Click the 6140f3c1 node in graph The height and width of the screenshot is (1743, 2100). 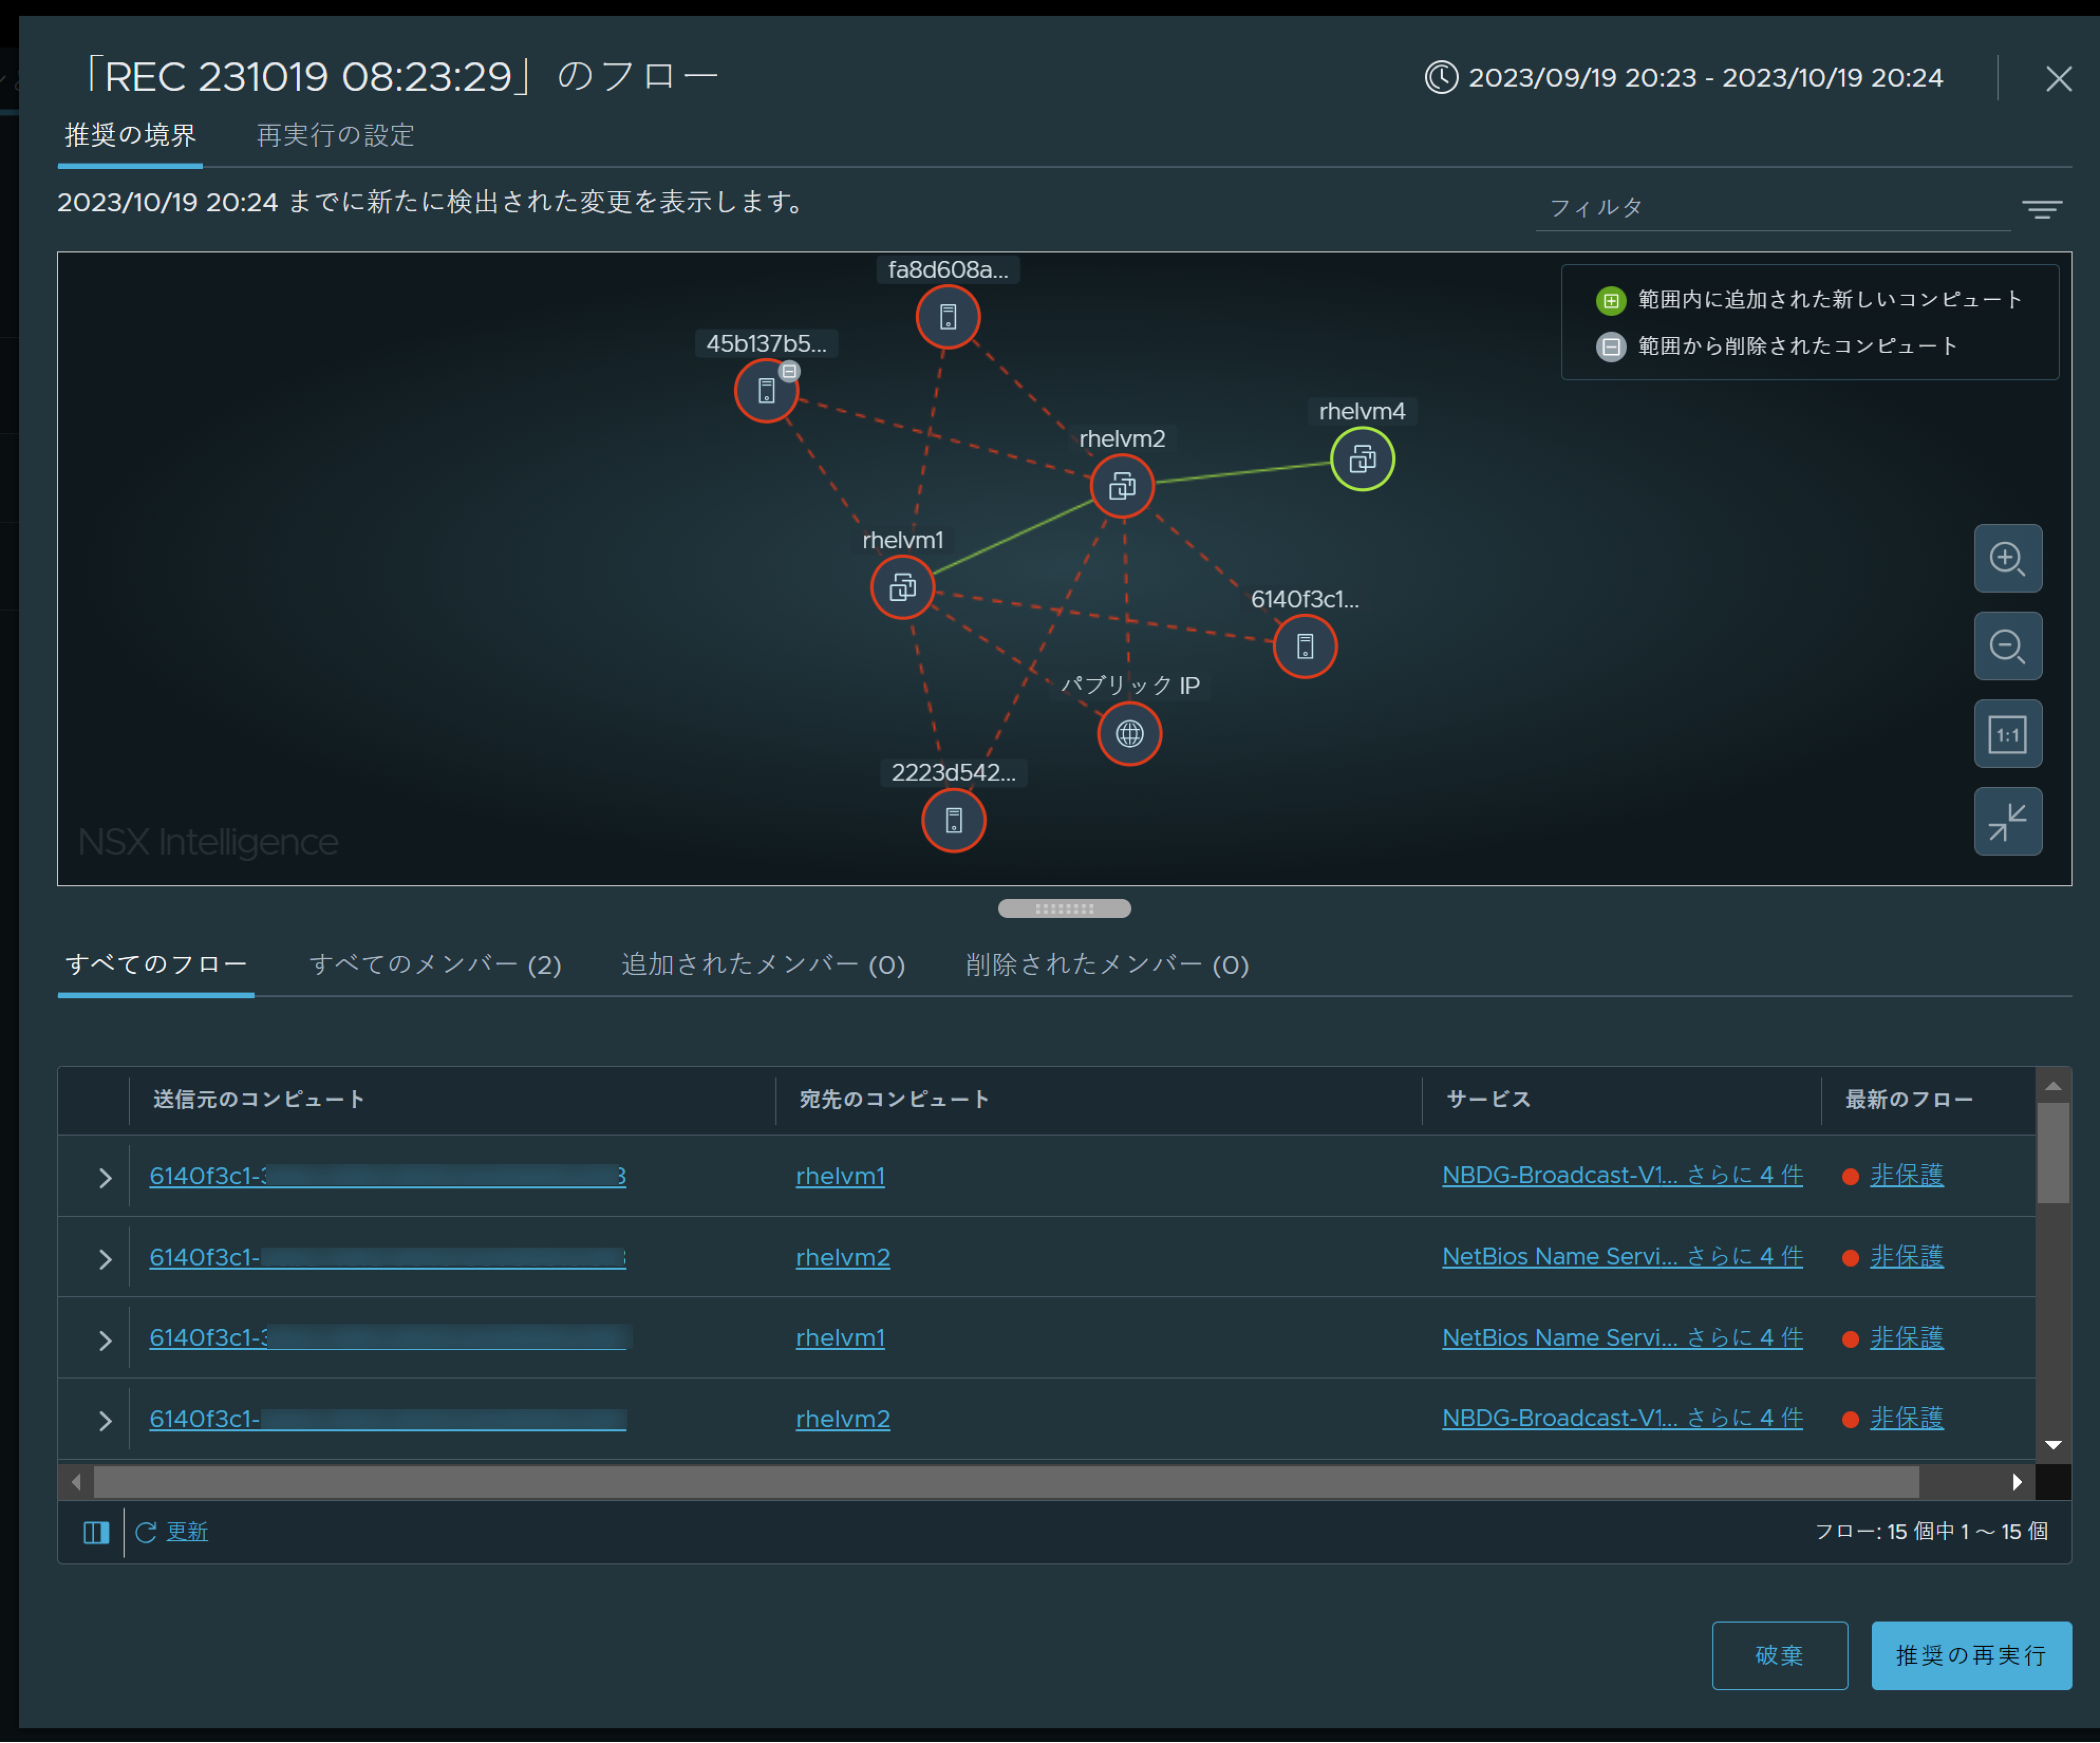pyautogui.click(x=1305, y=647)
